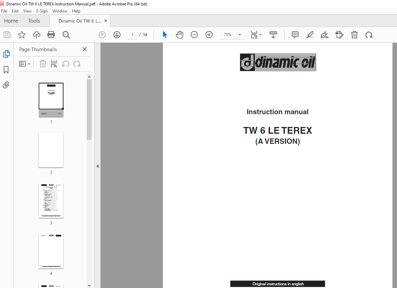Expand the fit page options arrow
Viewport: 397px width, 288px height.
tap(260, 35)
